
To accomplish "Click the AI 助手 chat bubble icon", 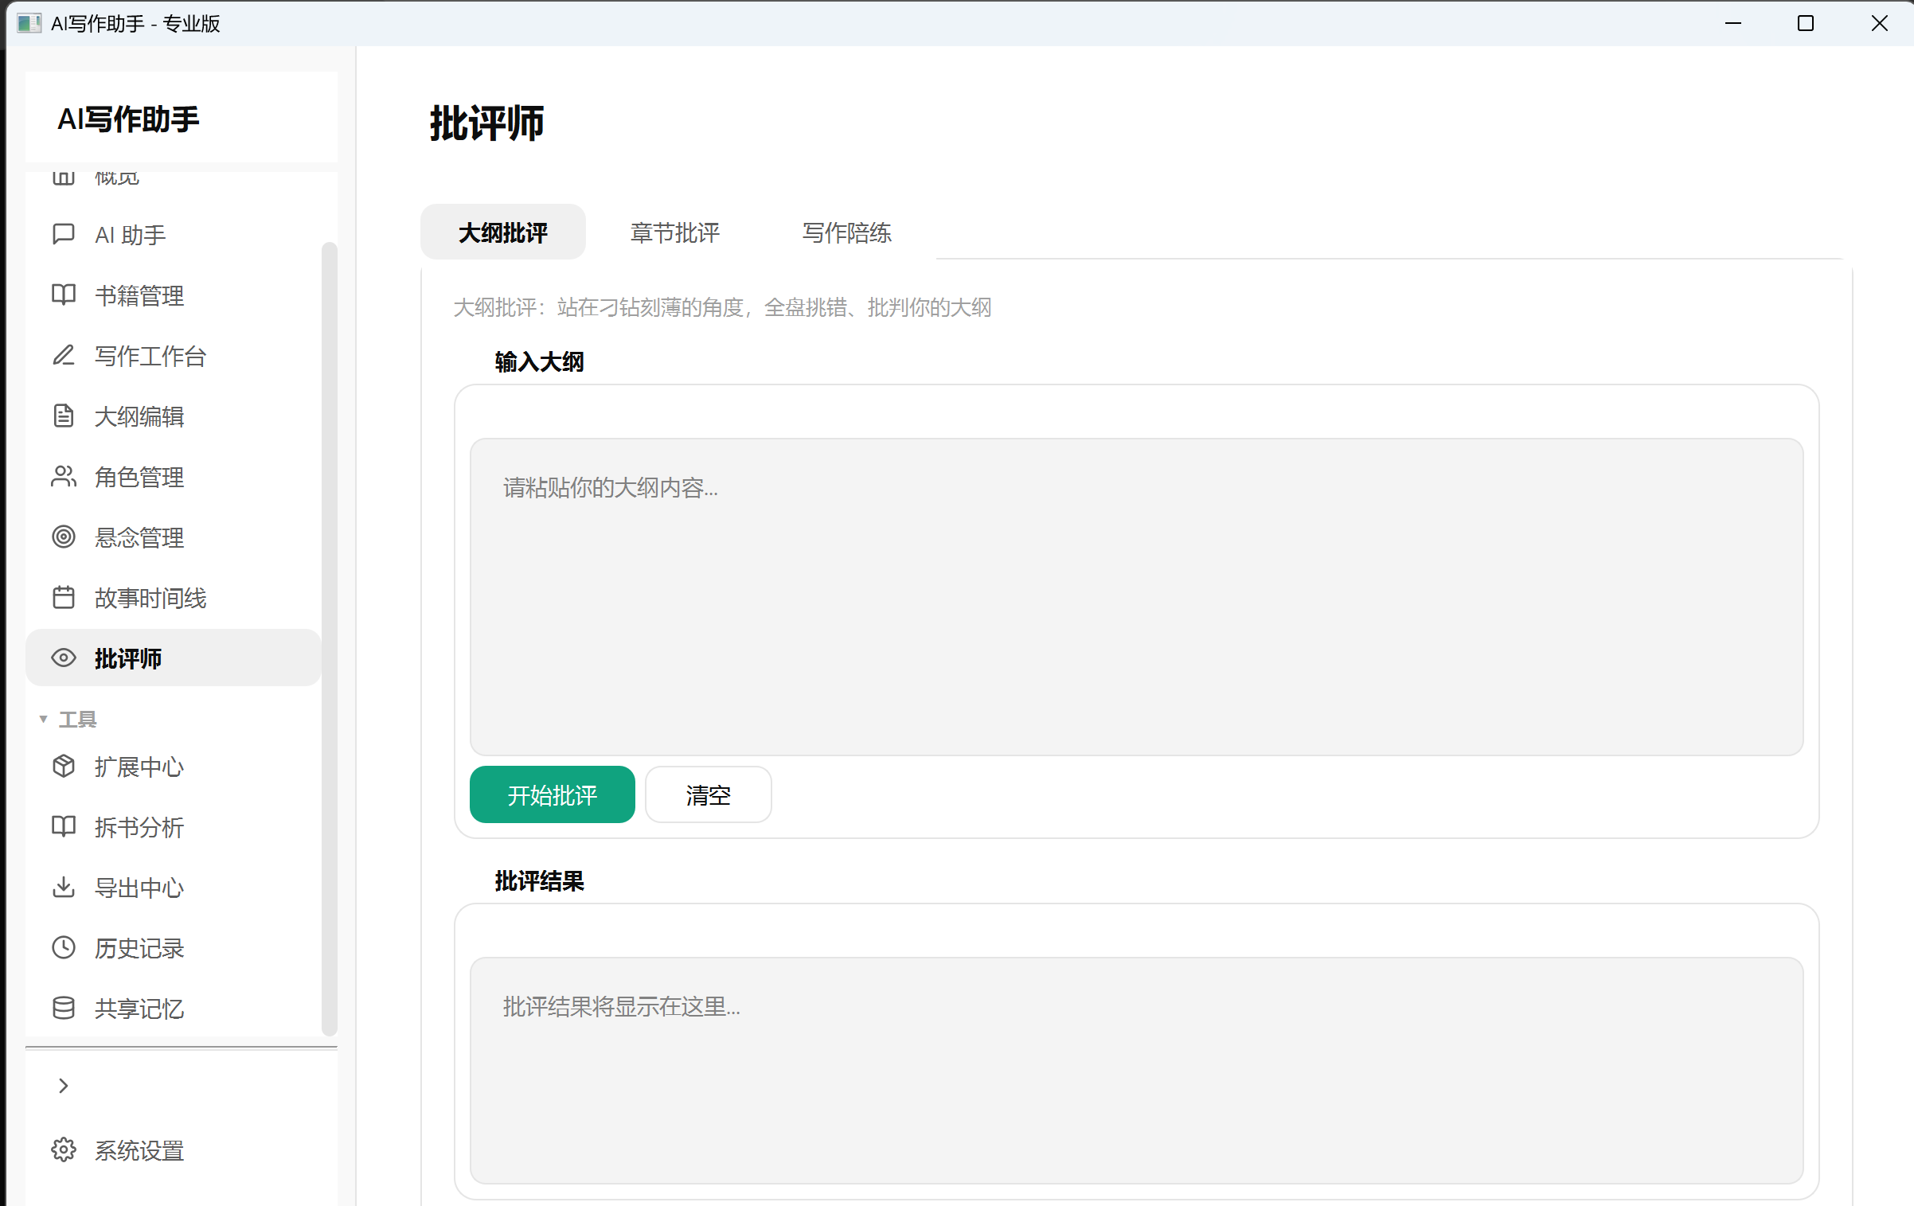I will coord(64,234).
